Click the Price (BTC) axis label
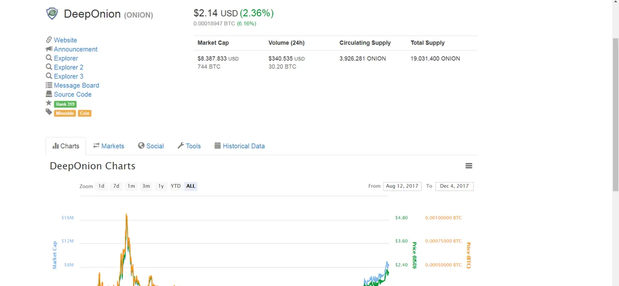The height and width of the screenshot is (286, 619). (468, 256)
